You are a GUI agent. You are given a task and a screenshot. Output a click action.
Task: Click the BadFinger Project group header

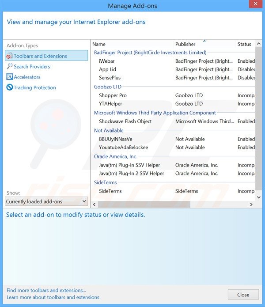coord(150,53)
